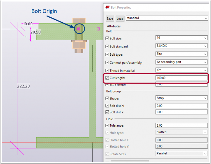Image resolution: width=211 pixels, height=164 pixels.
Task: Click the Slotted hole Y field
Action: point(182,146)
